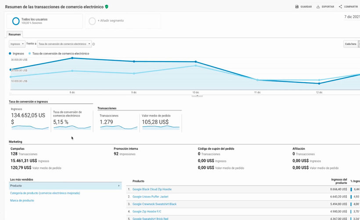Click the Valor medio de pedido sparkline
The image size is (360, 220).
click(161, 128)
